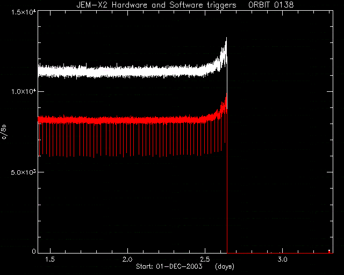This screenshot has width=344, height=275.
Task: Click the red software trigger curve peak
Action: [x=227, y=94]
